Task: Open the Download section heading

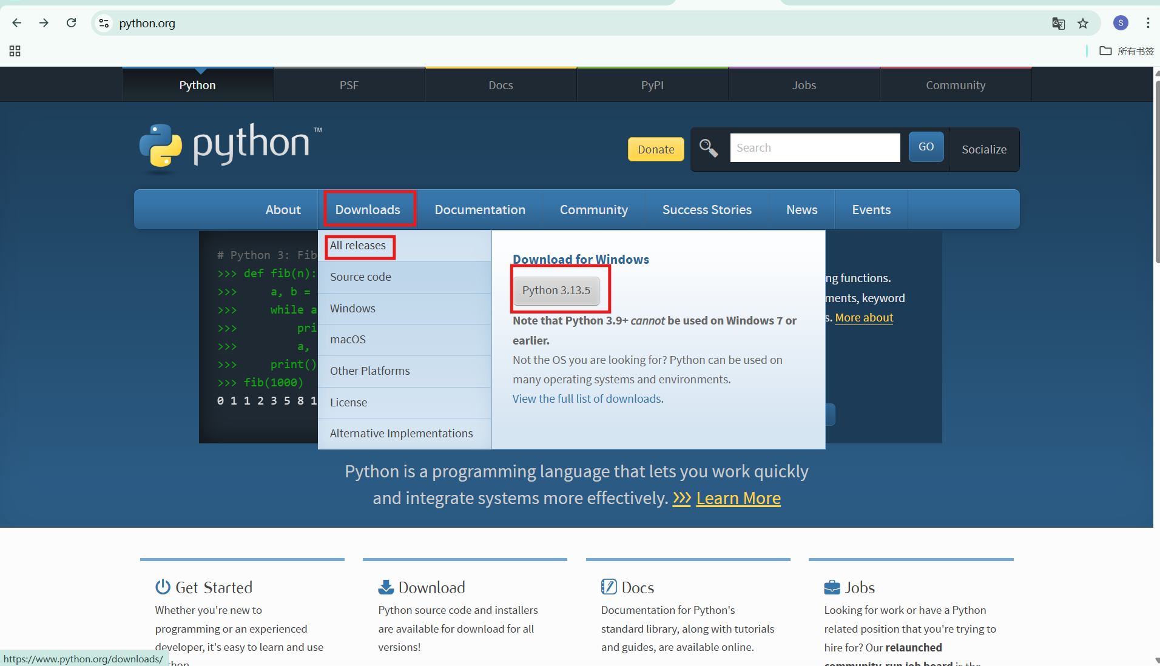Action: [431, 587]
